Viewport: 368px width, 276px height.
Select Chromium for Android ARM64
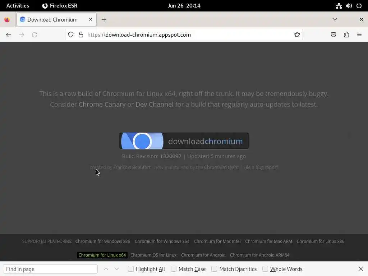pyautogui.click(x=259, y=255)
